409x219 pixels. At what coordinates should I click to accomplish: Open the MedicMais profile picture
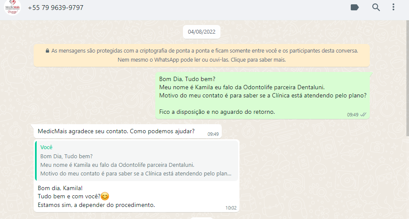point(12,7)
